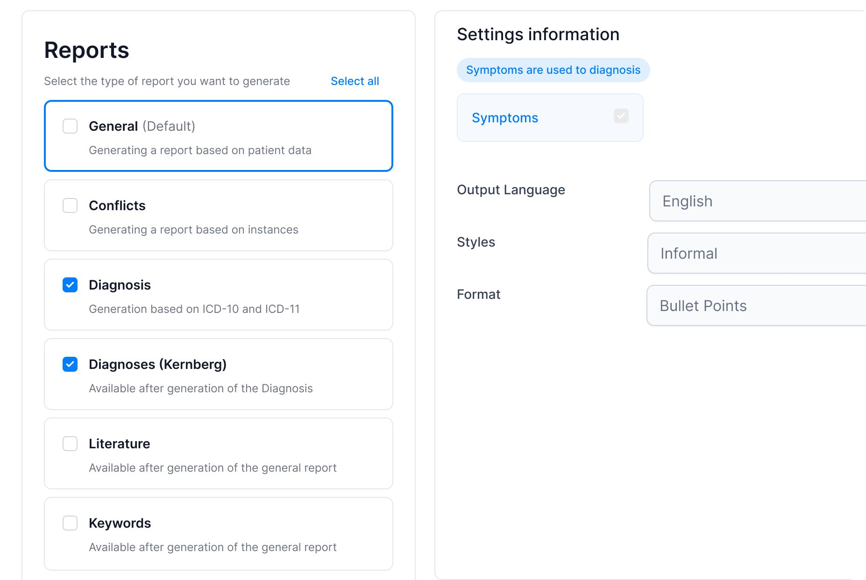Click 'Generating a report based on instances' text
The image size is (866, 580).
click(193, 230)
